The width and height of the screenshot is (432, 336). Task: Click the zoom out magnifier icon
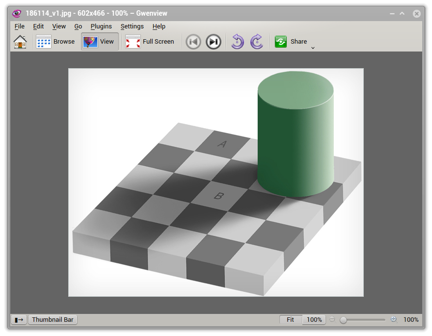coord(332,320)
